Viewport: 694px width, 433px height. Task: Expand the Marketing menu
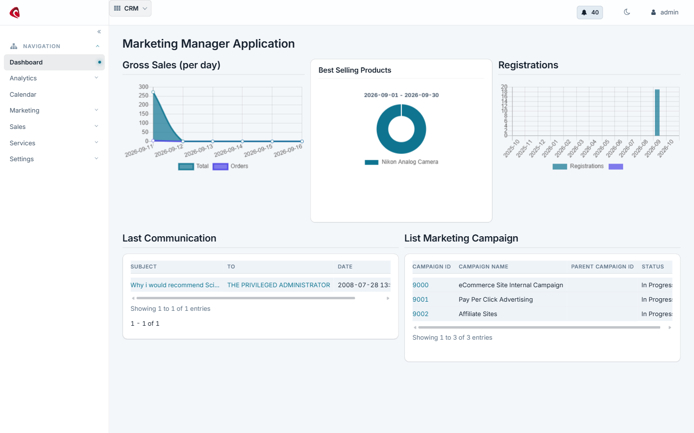(54, 111)
